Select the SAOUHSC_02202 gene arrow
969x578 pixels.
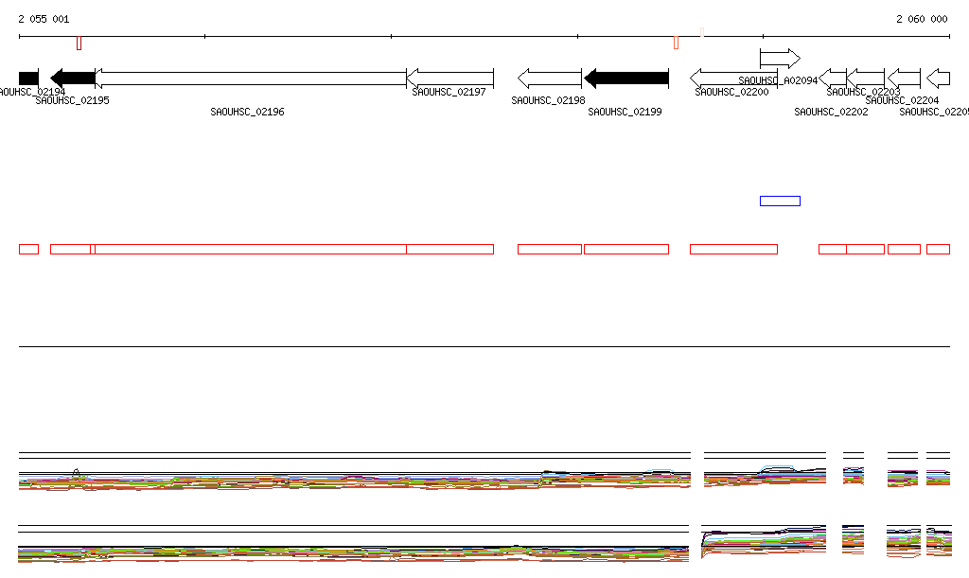point(833,79)
